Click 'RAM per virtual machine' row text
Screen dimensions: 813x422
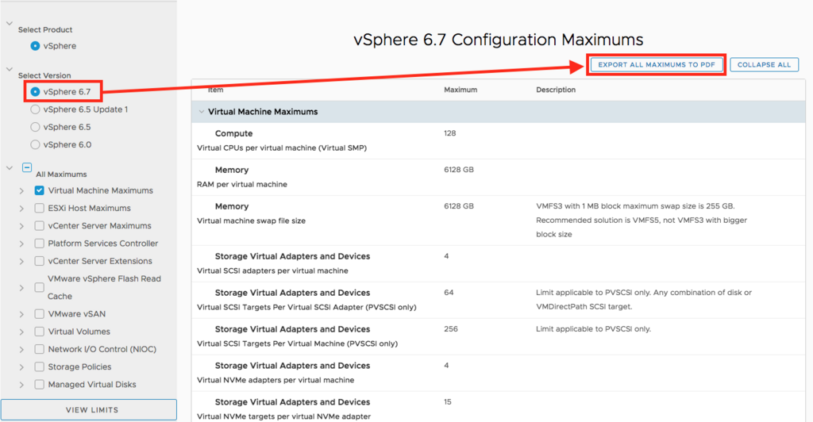242,184
